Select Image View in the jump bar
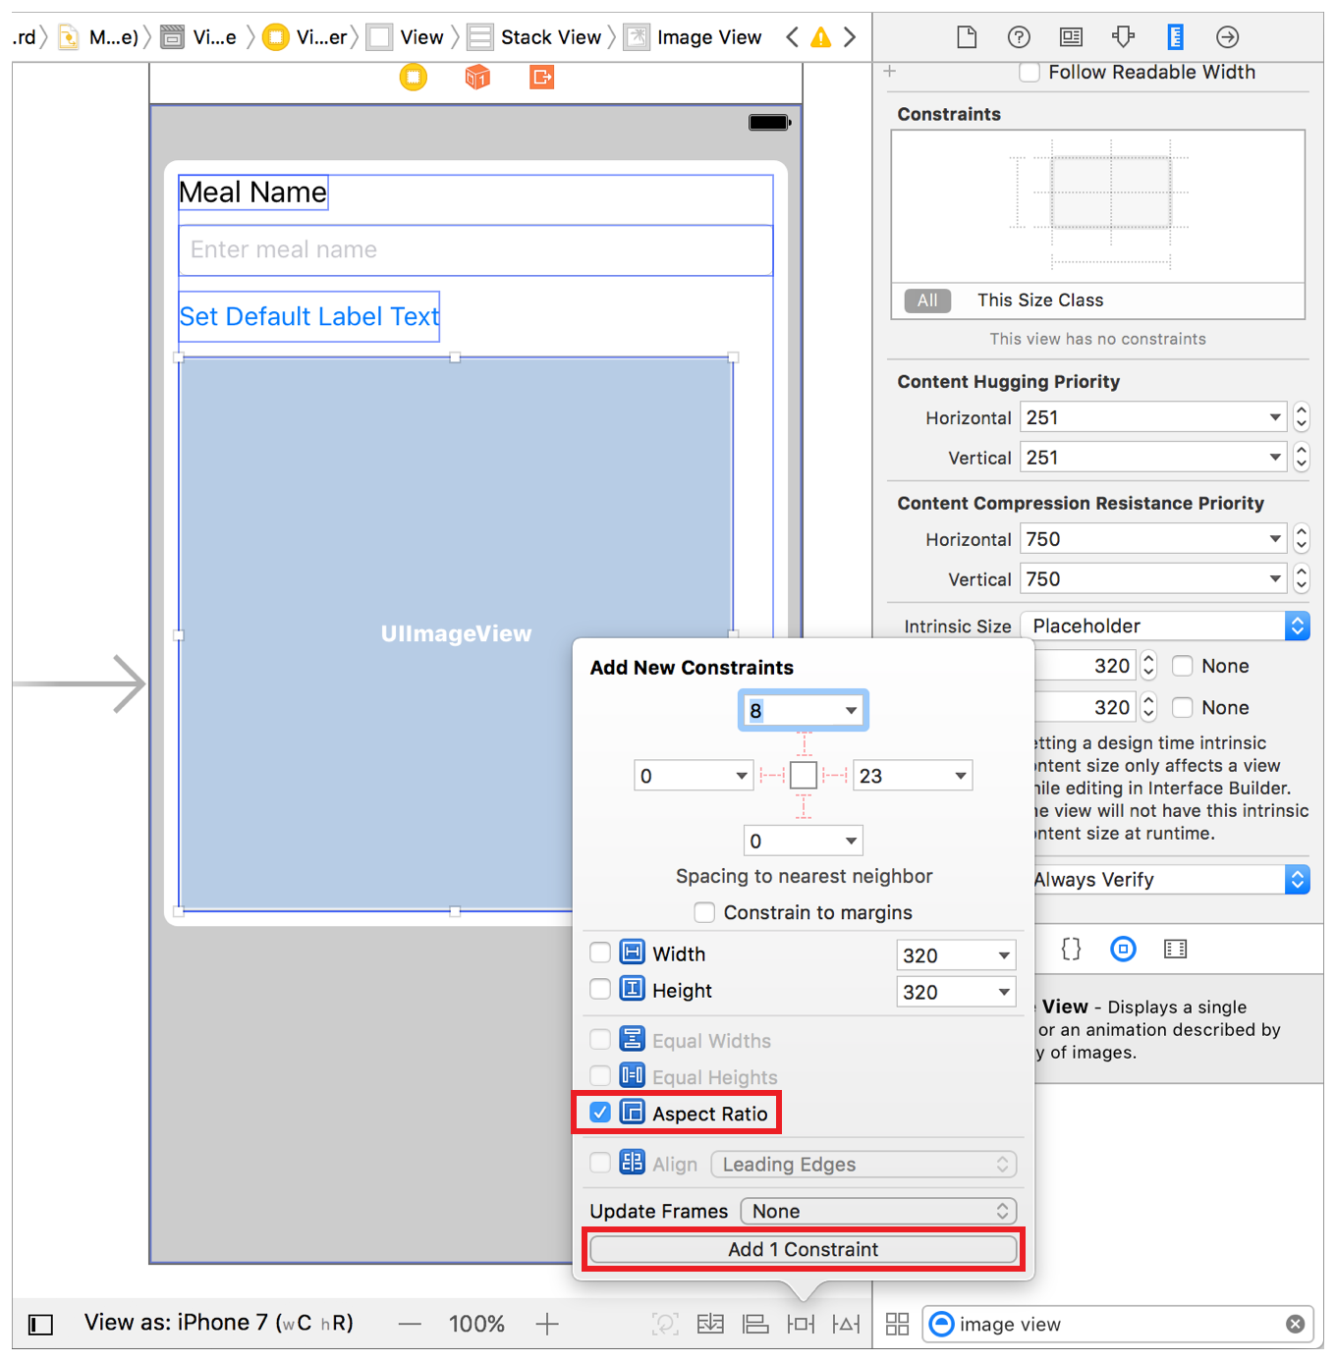The width and height of the screenshot is (1336, 1361). [x=694, y=37]
